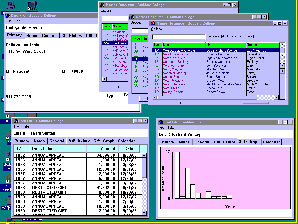Viewport: 298px width, 224px height.
Task: Click page-down double arrow in Names list
Action: (x=282, y=66)
